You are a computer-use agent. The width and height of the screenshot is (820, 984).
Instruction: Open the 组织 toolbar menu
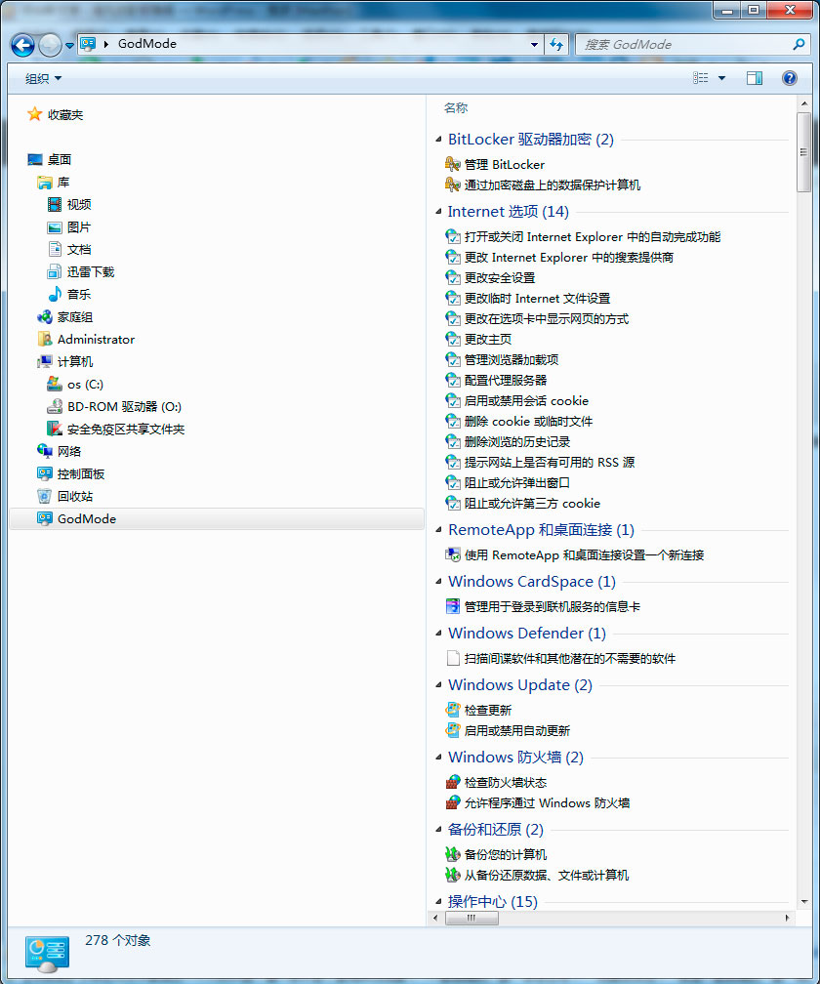43,78
